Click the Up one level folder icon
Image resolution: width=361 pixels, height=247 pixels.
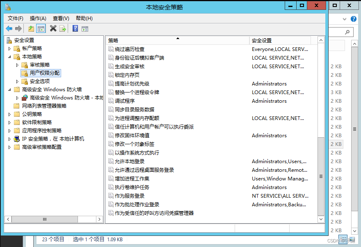pos(31,28)
